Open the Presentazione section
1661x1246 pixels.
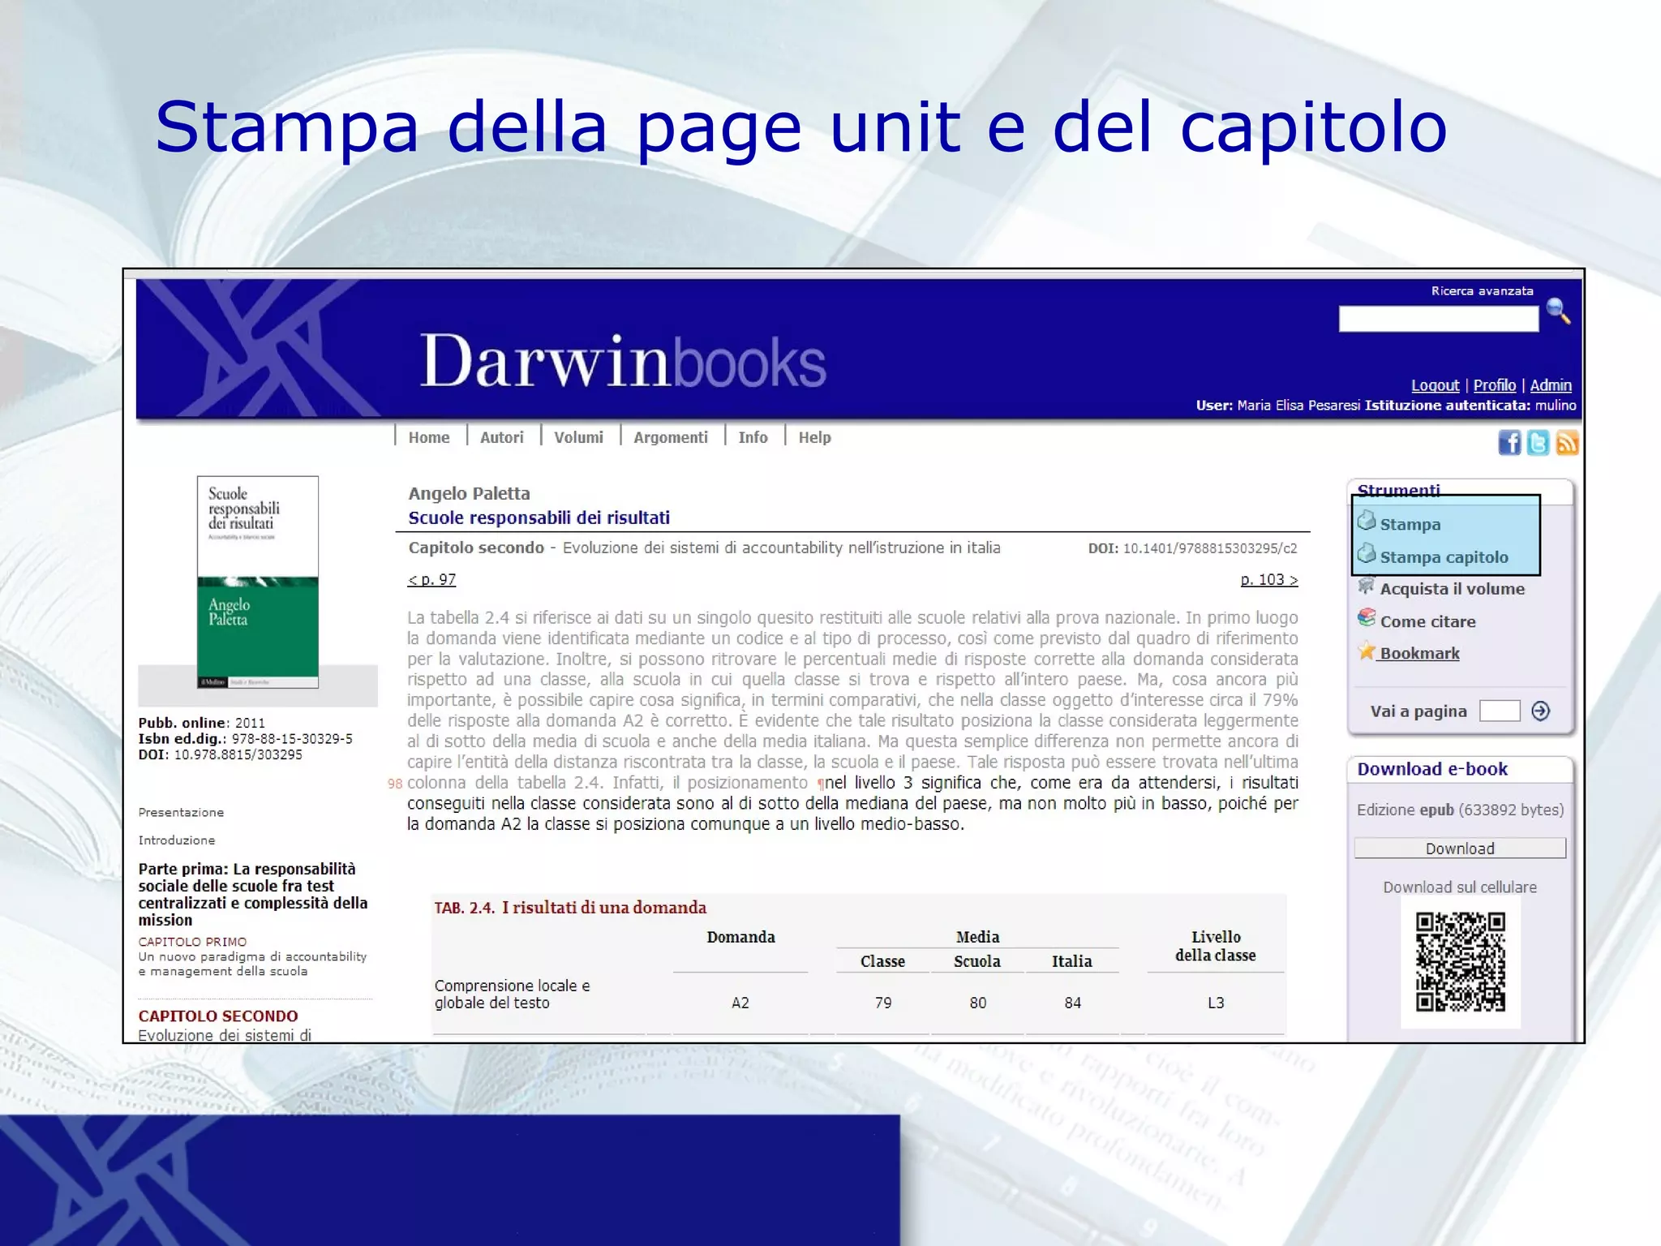(181, 812)
